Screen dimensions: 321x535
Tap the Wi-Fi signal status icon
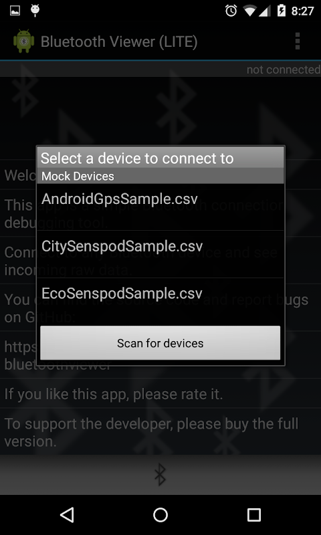250,11
